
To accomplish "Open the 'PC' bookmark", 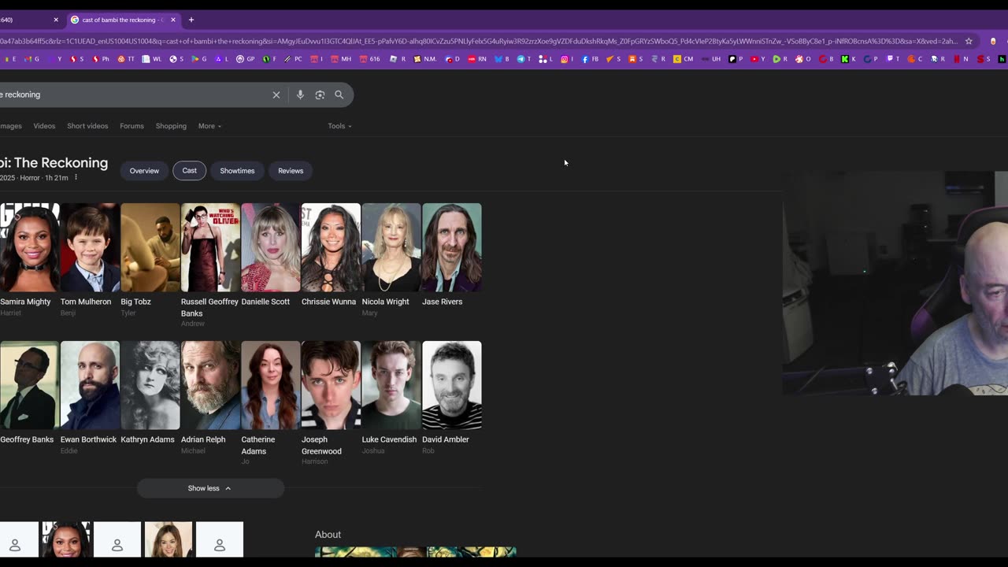I will point(294,58).
